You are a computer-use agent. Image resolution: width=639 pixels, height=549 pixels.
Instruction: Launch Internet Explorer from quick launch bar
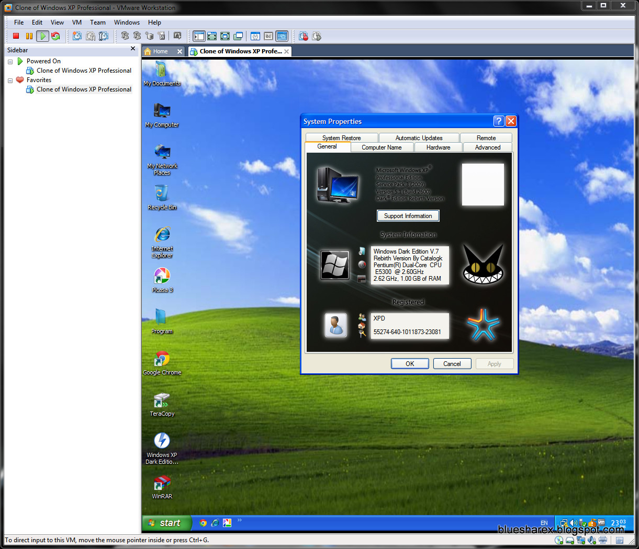tap(215, 522)
